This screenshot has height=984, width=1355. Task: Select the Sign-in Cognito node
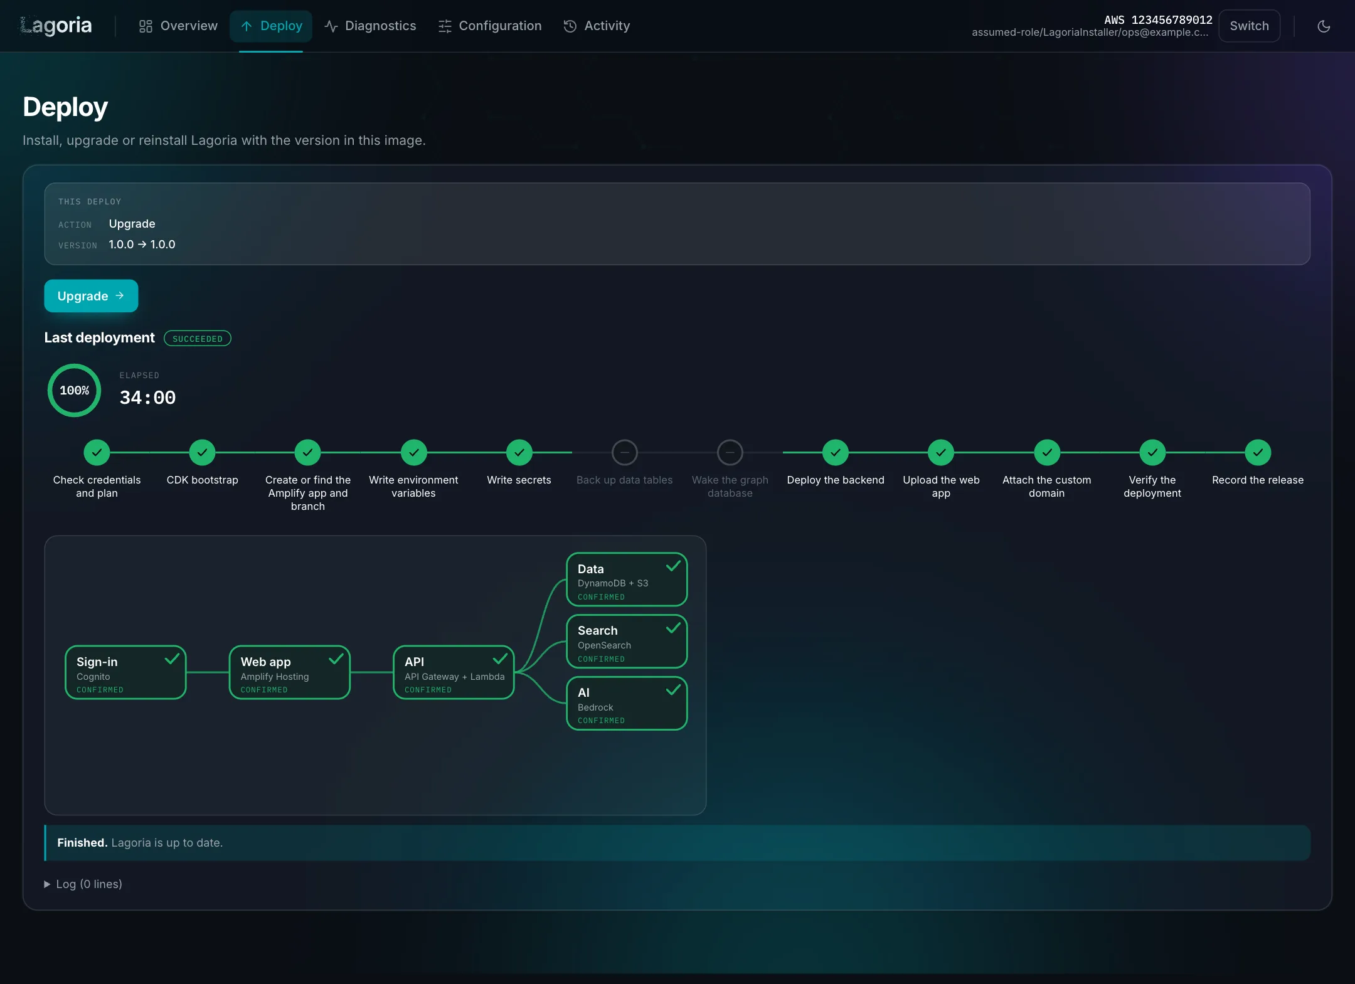pyautogui.click(x=125, y=672)
